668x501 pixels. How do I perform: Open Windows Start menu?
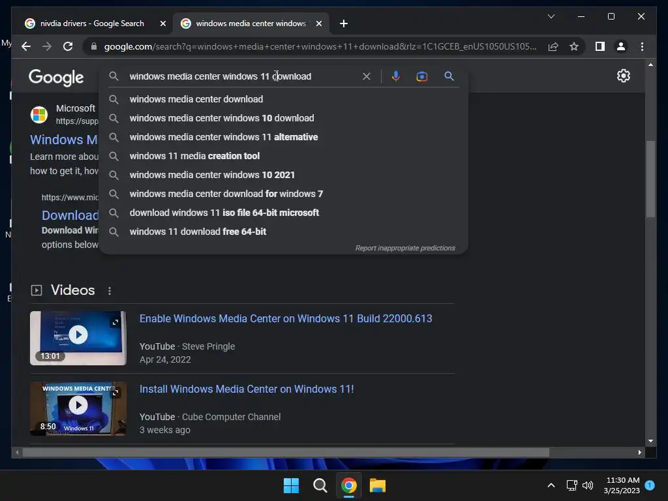tap(292, 485)
